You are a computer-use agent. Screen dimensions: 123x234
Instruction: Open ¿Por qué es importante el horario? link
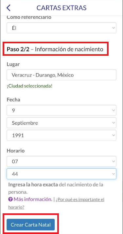point(56,203)
